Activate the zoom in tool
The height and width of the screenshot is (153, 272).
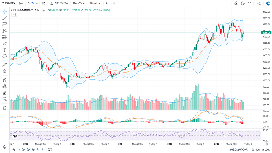pyautogui.click(x=4, y=71)
